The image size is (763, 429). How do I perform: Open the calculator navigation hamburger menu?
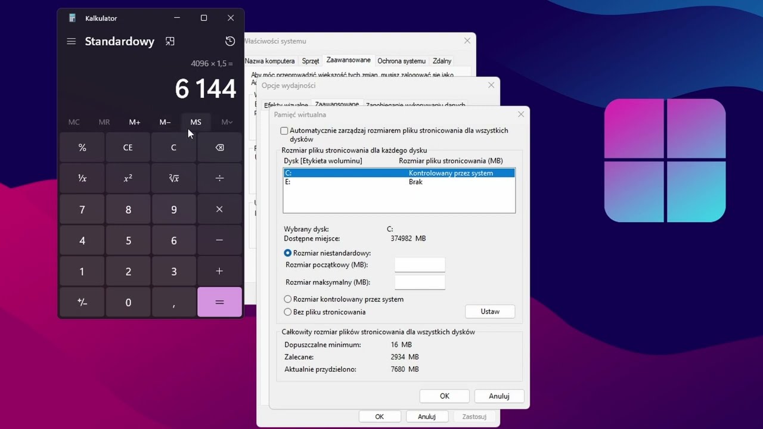click(x=71, y=41)
